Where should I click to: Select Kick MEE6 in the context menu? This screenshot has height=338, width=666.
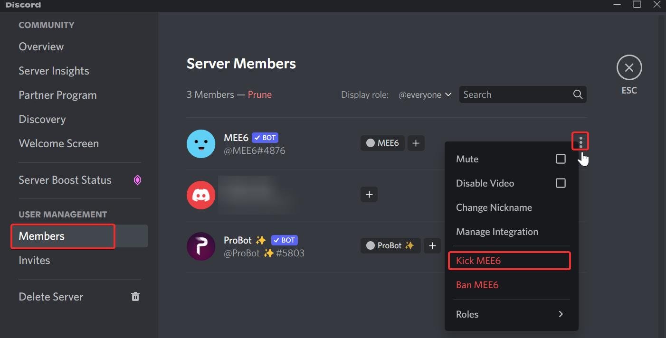click(x=509, y=261)
